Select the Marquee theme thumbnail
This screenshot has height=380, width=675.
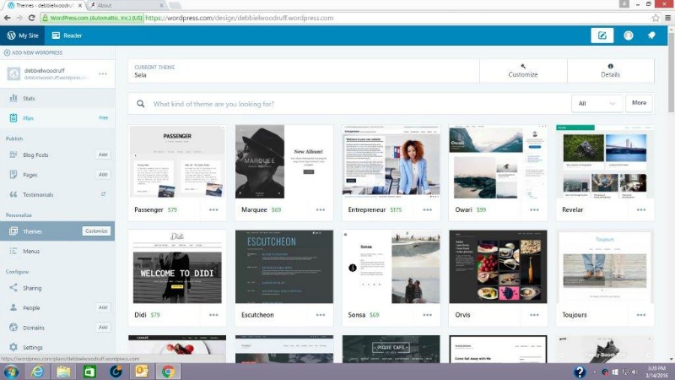tap(284, 162)
